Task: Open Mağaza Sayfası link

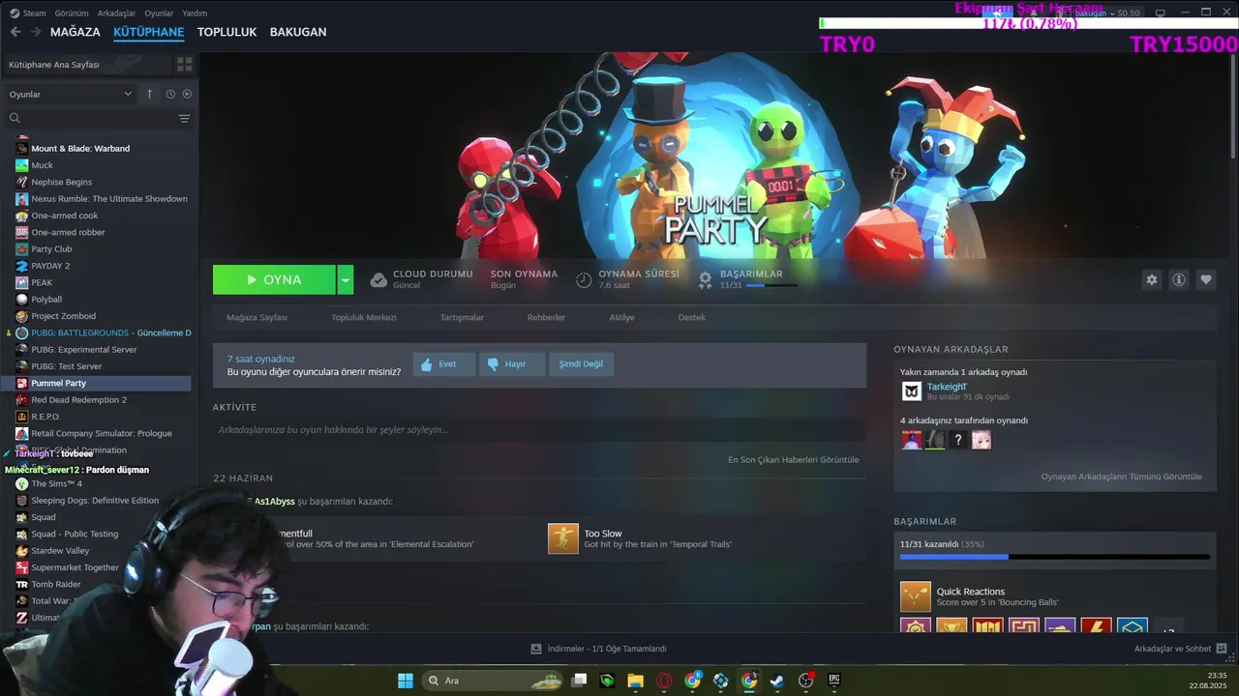Action: click(257, 317)
